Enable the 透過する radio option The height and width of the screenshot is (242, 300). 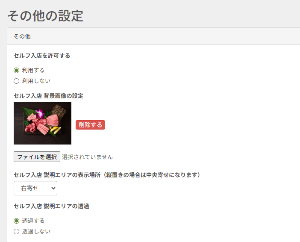point(17,221)
